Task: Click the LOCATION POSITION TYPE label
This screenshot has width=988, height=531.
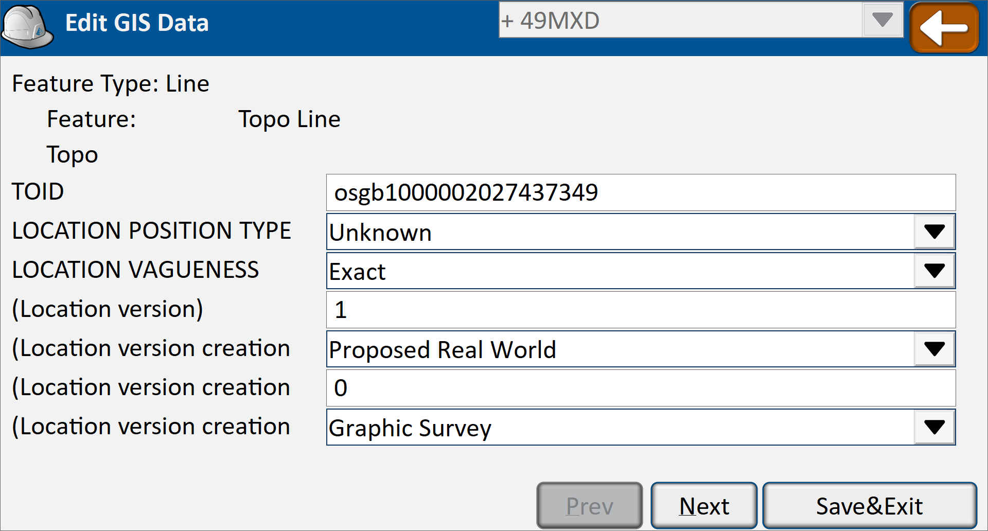Action: [x=152, y=231]
